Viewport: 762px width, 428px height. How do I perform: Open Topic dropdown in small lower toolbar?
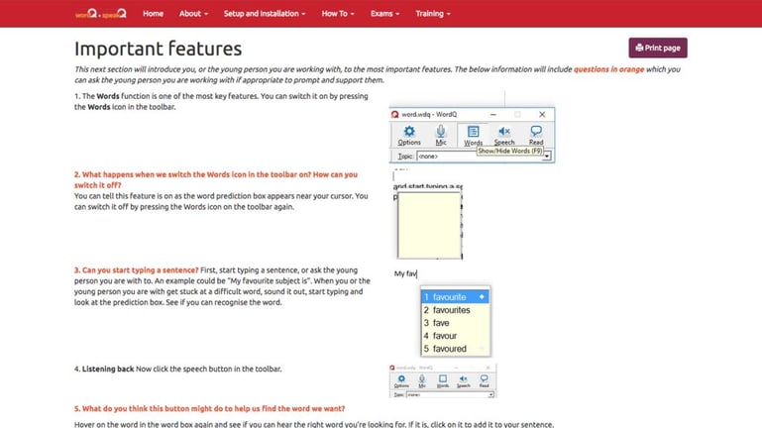click(x=491, y=395)
